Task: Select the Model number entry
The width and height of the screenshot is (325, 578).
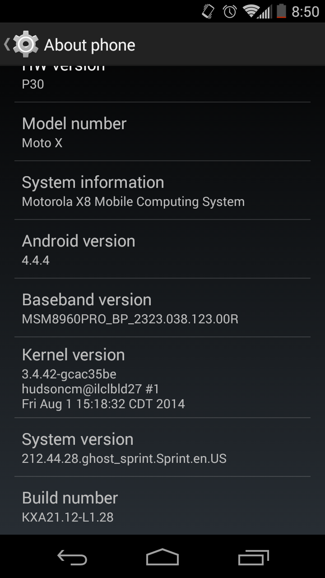Action: click(162, 132)
